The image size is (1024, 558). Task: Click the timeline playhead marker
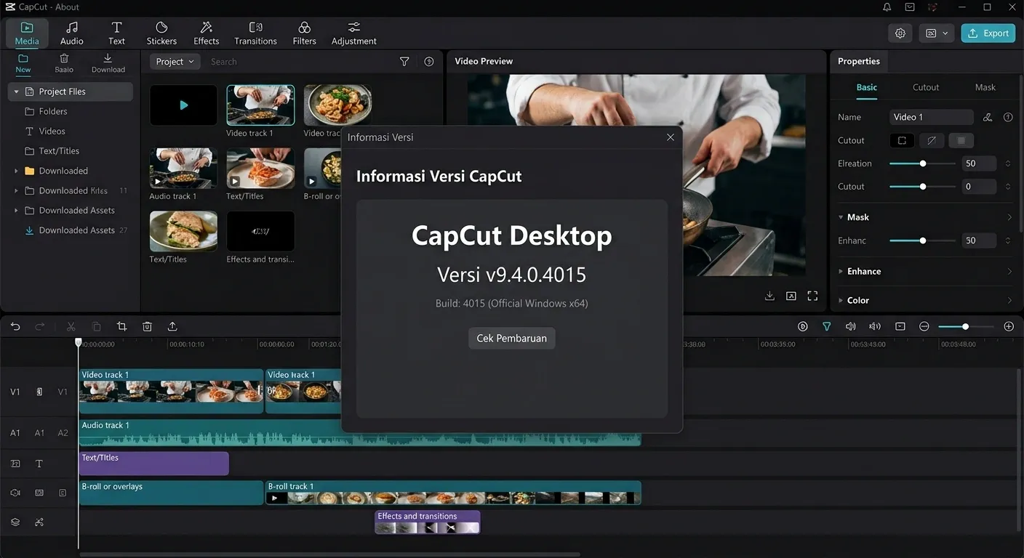pos(79,341)
